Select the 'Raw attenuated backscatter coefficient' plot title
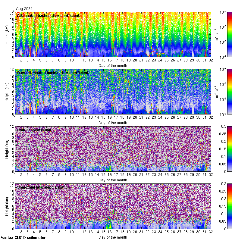 53,73
